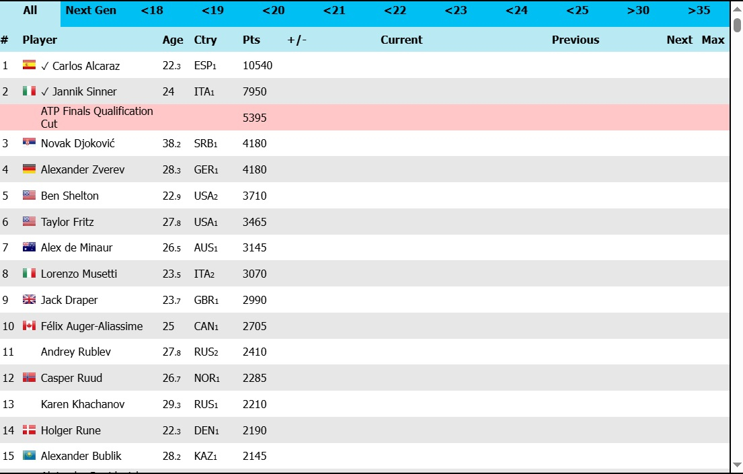Viewport: 743px width, 474px height.
Task: Click the Germany flag beside Alexander Zverev
Action: coord(29,169)
